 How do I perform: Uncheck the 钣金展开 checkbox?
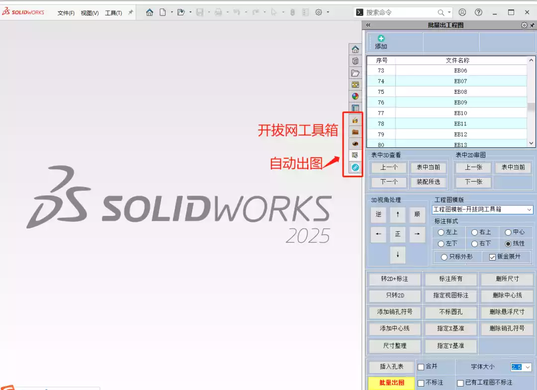pos(492,257)
